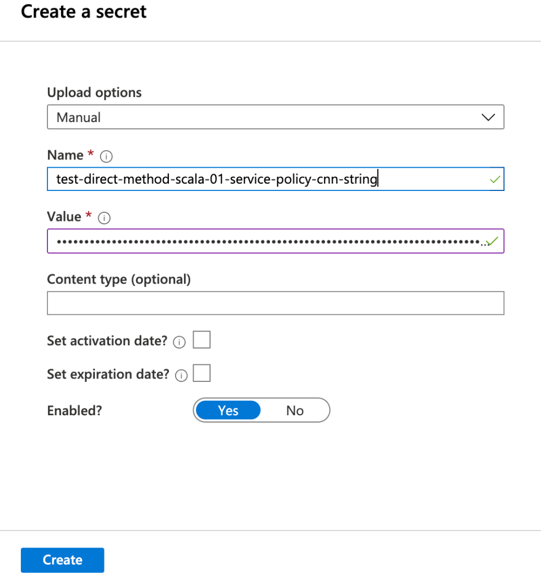Switch Enabled toggle to No

pyautogui.click(x=295, y=411)
